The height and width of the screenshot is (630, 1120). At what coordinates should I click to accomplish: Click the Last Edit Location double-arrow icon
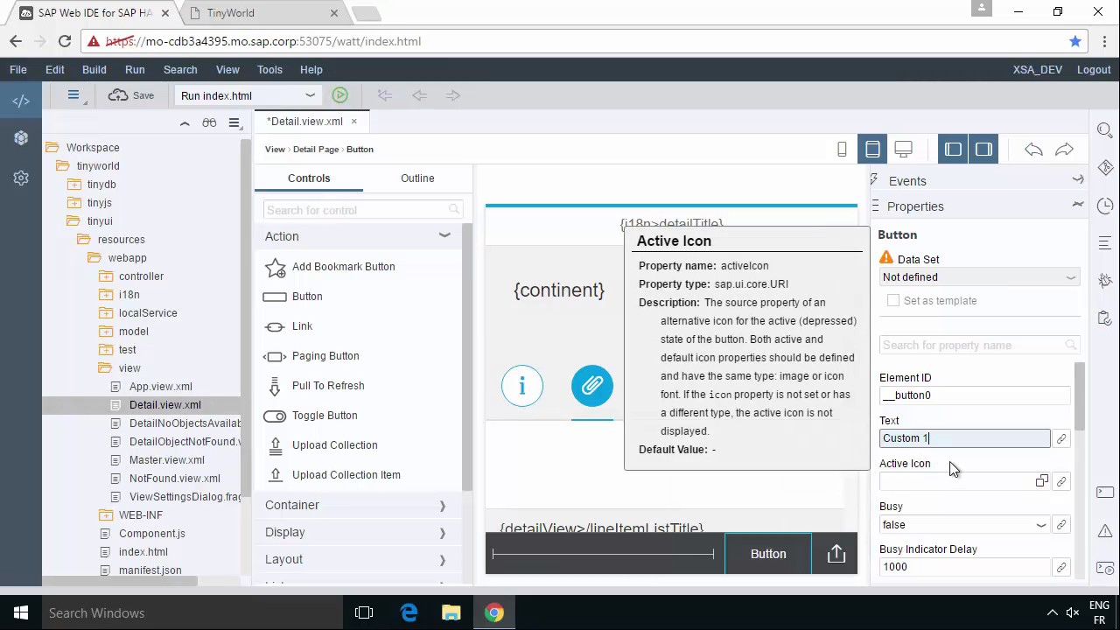(x=384, y=95)
